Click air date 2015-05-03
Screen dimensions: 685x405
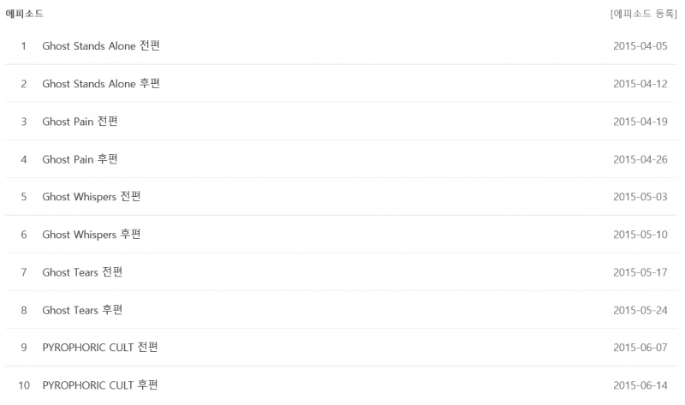point(640,197)
